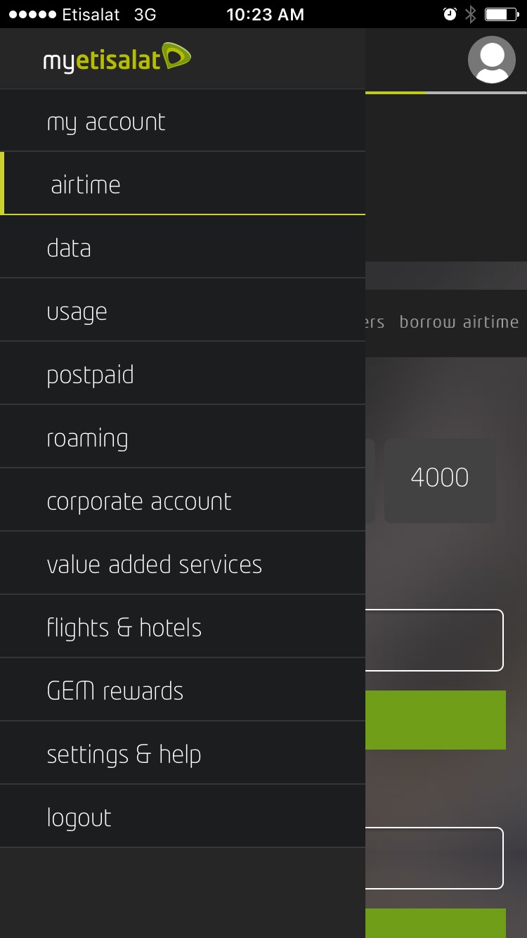The image size is (527, 938).
Task: Open corporate account option
Action: (183, 501)
